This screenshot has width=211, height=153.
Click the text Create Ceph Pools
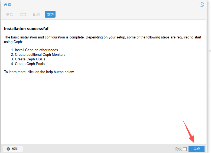pyautogui.click(x=30, y=64)
